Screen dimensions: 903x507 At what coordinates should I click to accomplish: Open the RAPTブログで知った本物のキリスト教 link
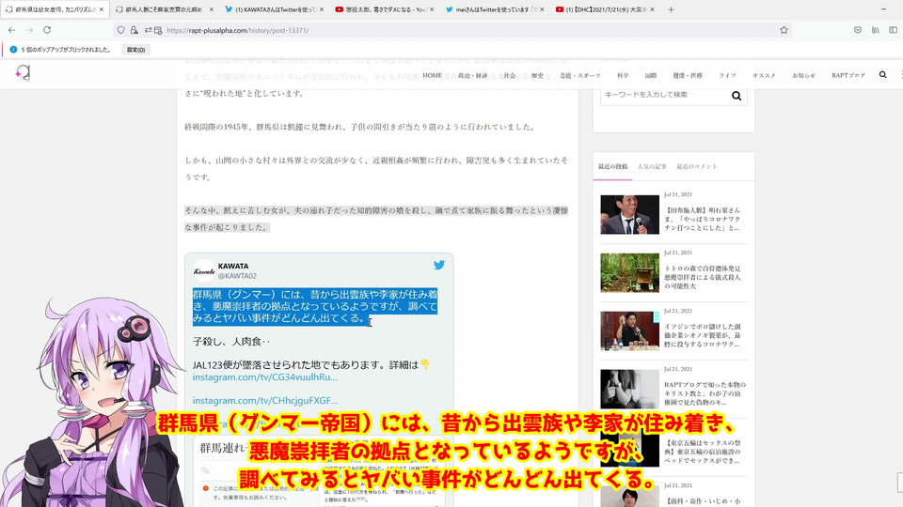click(705, 393)
